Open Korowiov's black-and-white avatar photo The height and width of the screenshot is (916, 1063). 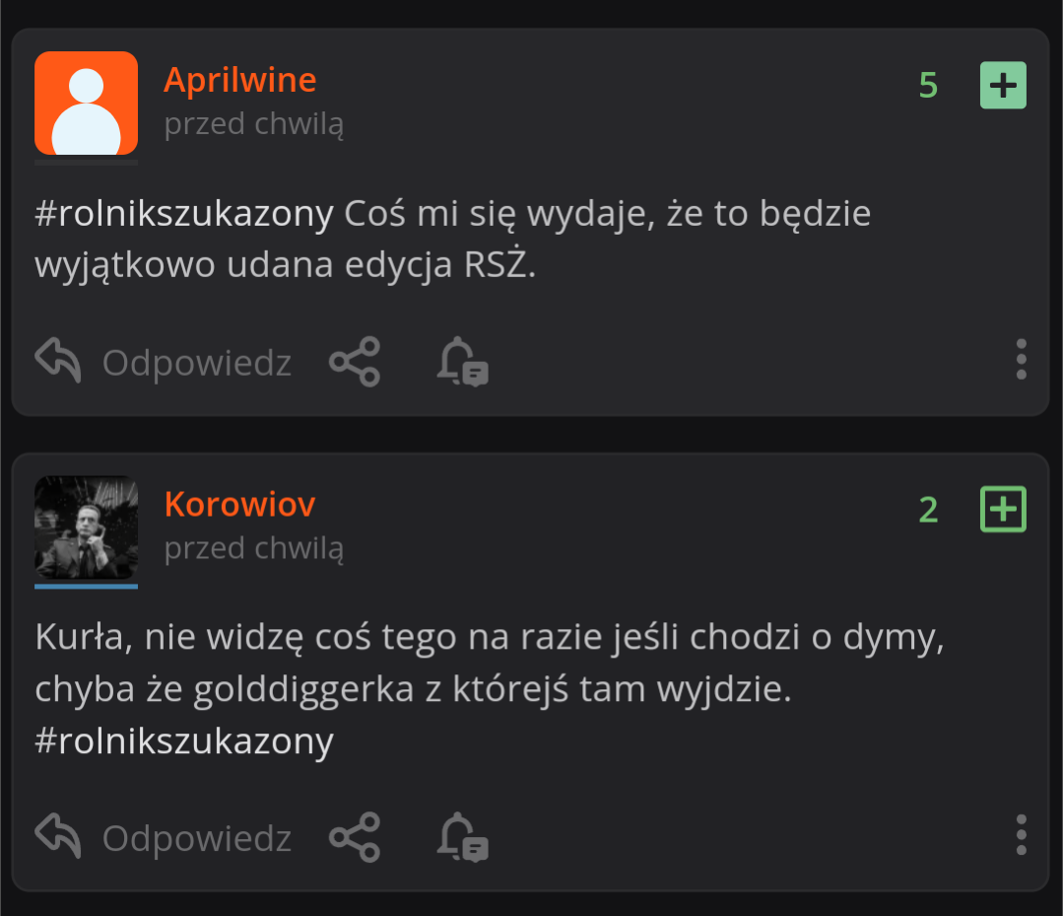(86, 528)
